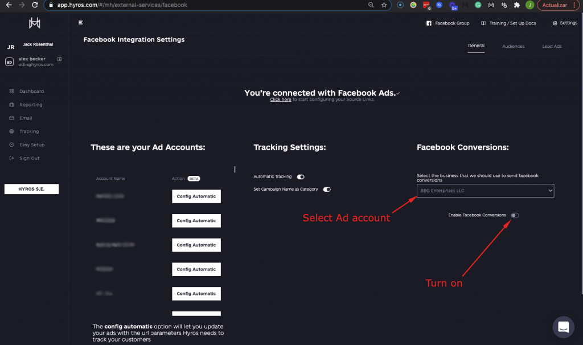Switch to the General tab
The image size is (583, 345).
pos(476,46)
